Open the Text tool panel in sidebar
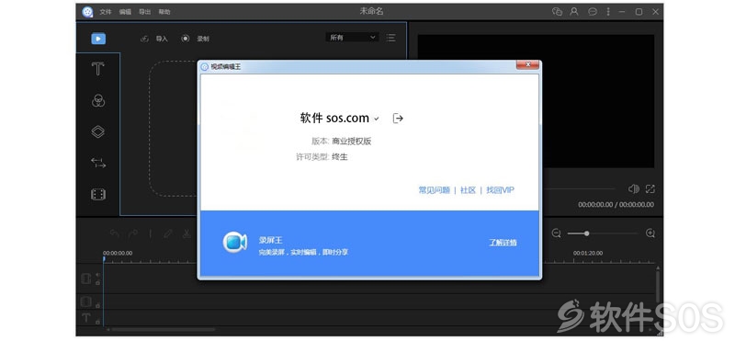This screenshot has height=341, width=735. [97, 69]
